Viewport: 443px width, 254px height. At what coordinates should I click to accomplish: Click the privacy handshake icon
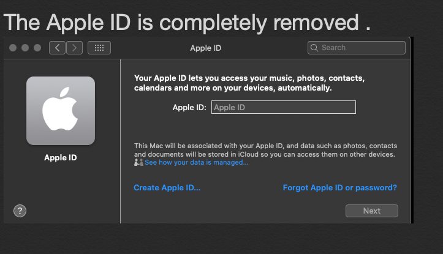(x=138, y=163)
